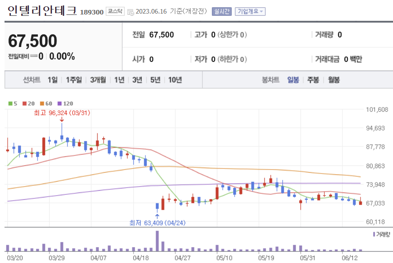The width and height of the screenshot is (393, 263).
Task: Click the 87,778 price axis label
Action: pos(375,147)
